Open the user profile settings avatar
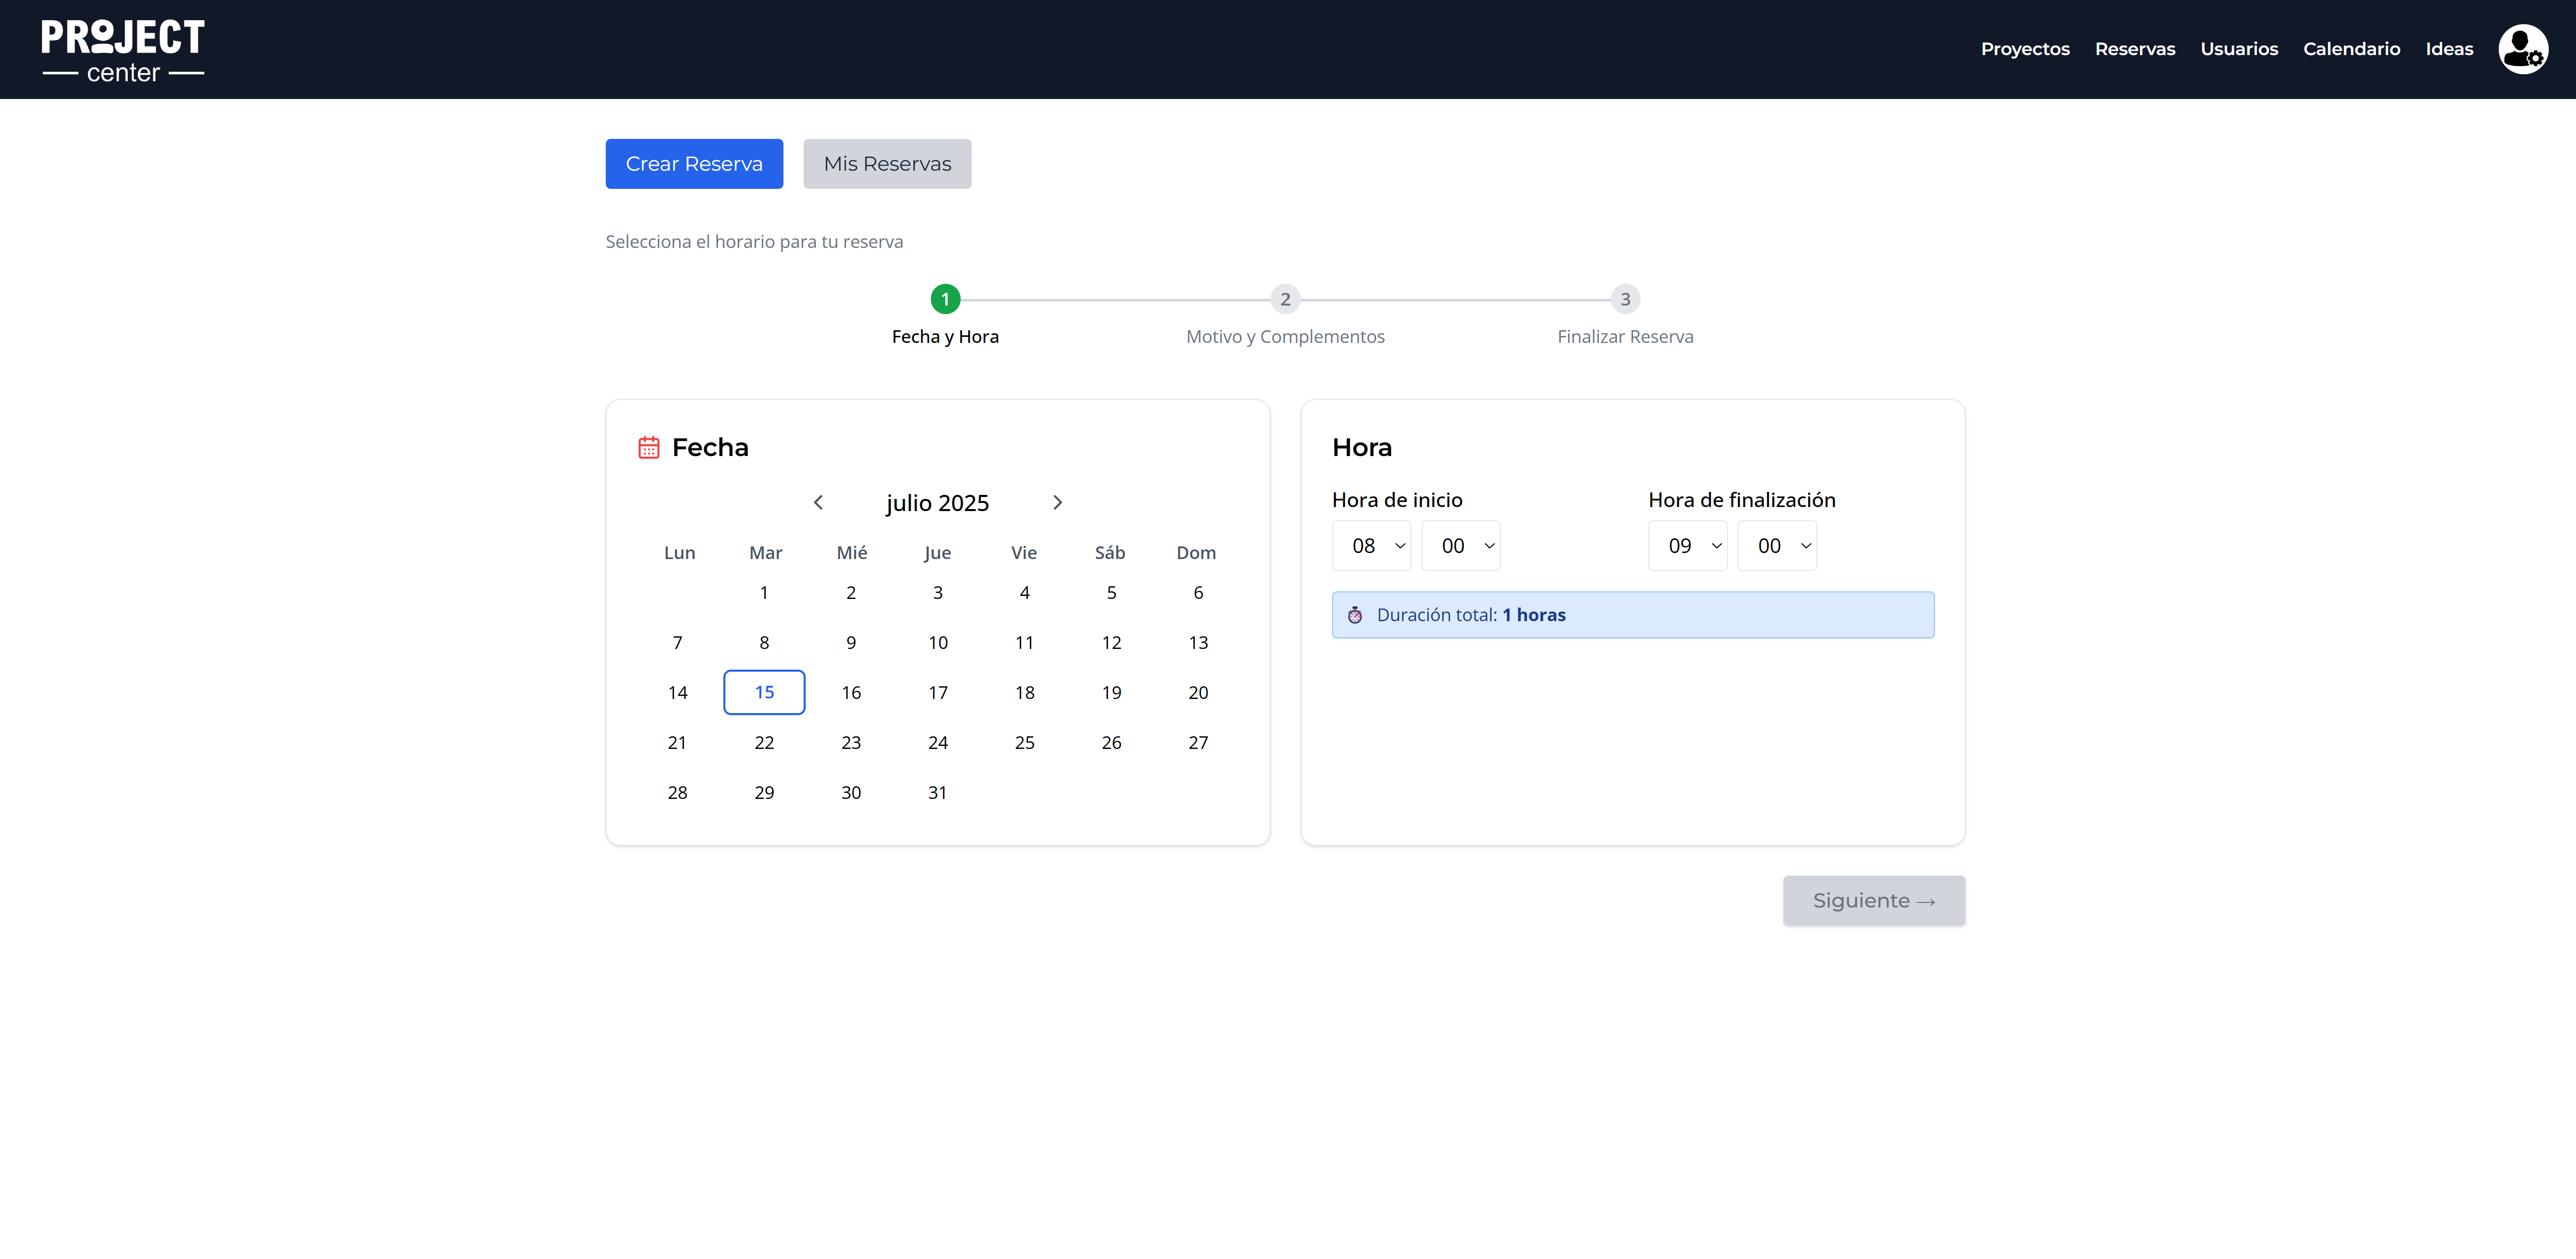The image size is (2576, 1259). point(2522,49)
